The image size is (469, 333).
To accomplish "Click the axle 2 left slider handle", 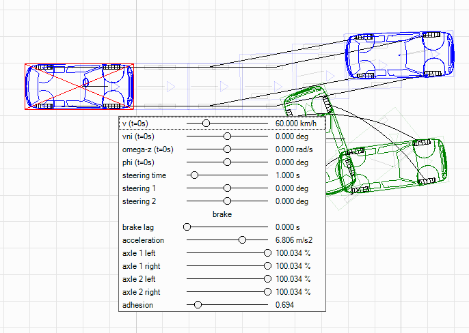I will pyautogui.click(x=268, y=279).
